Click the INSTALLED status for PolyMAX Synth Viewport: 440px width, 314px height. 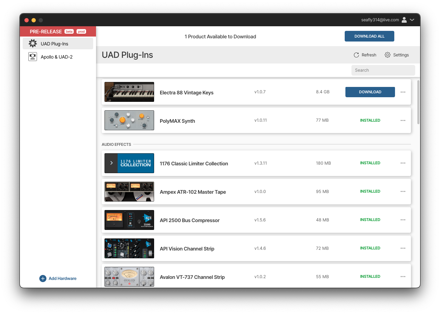370,120
